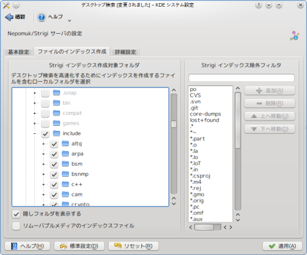Click the filter list scroll up arrow
Screen dimensions: 307x255
pyautogui.click(x=238, y=88)
